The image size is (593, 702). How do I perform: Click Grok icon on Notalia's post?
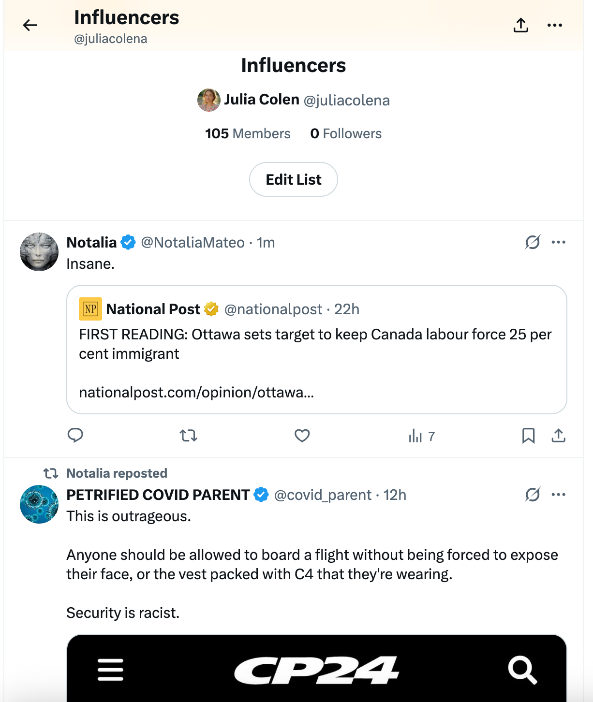click(x=533, y=242)
